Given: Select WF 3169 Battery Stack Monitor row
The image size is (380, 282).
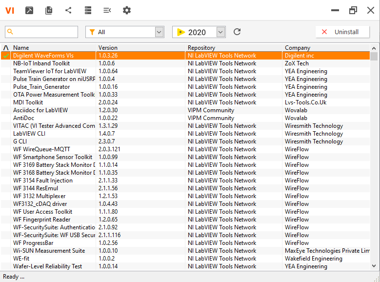Looking at the screenshot, I should click(x=185, y=164).
